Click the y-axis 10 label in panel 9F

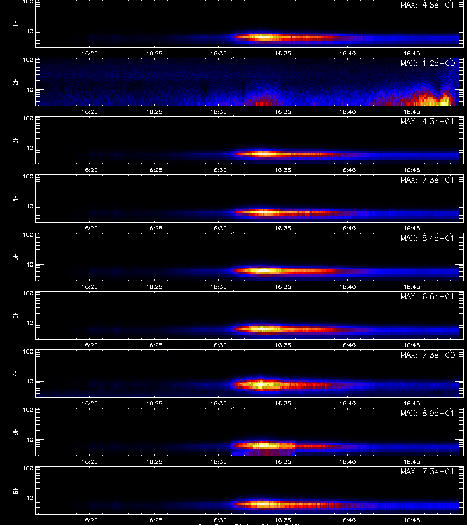[30, 498]
